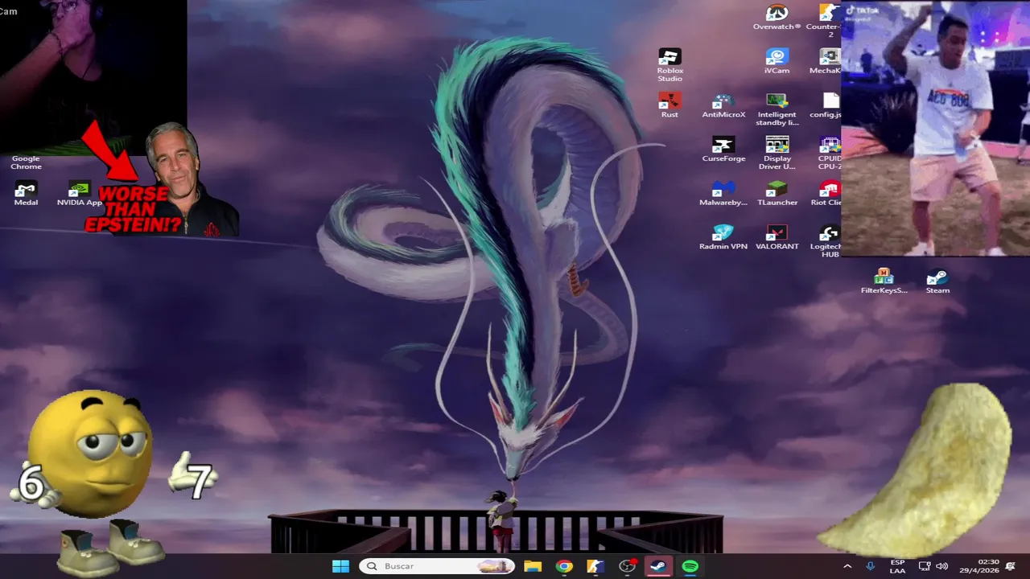Expand the hidden system tray icons
The width and height of the screenshot is (1030, 579).
pos(847,566)
